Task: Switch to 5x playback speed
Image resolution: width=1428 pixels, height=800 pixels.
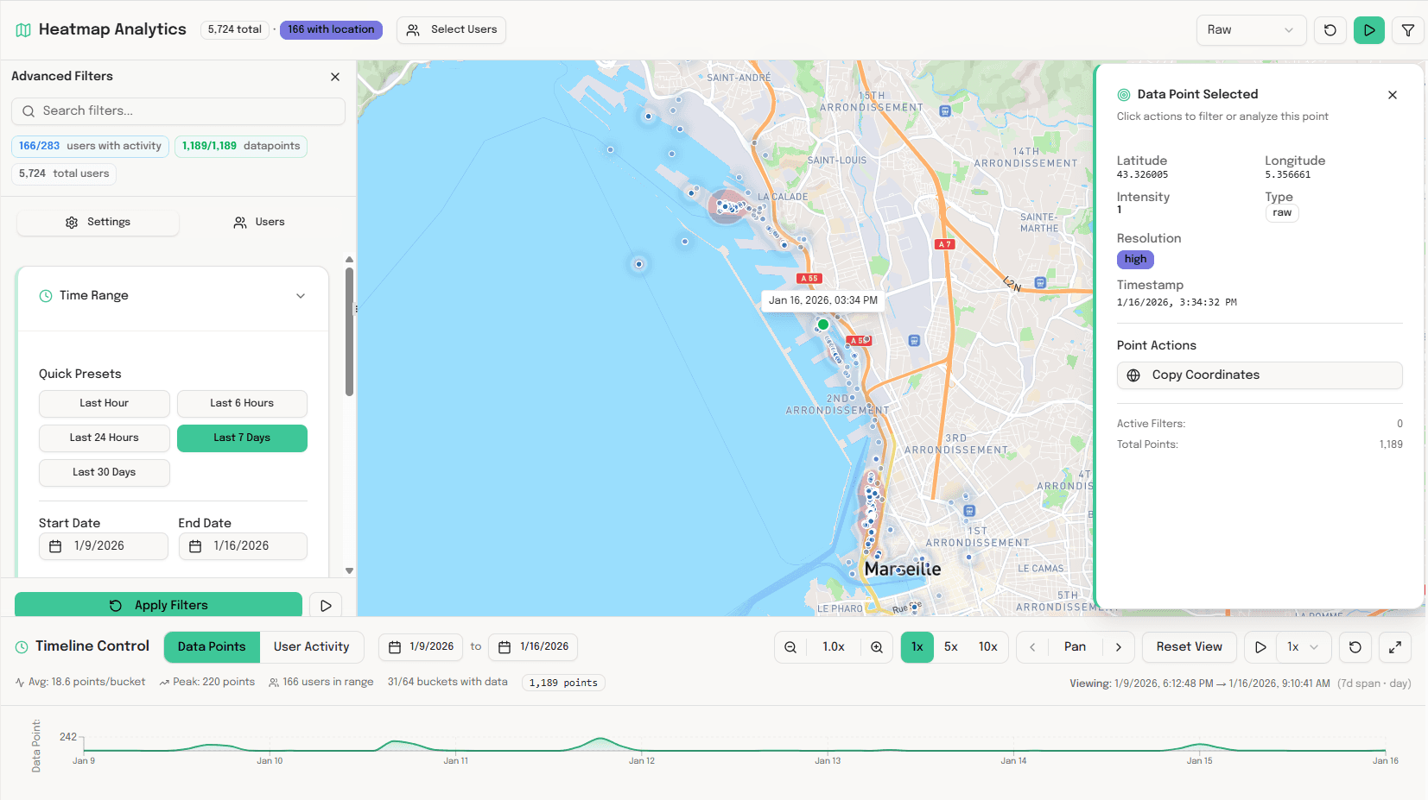Action: point(951,646)
